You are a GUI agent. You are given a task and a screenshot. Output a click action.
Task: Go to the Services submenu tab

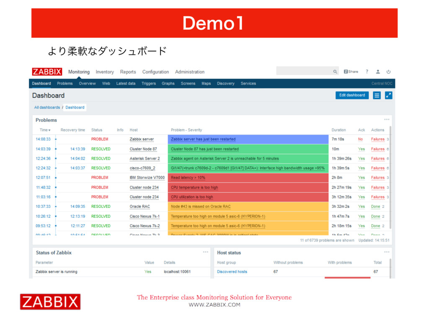pos(248,83)
